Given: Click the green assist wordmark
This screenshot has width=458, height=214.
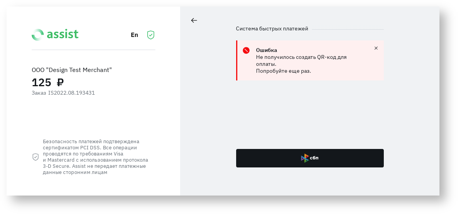Looking at the screenshot, I should [x=63, y=34].
